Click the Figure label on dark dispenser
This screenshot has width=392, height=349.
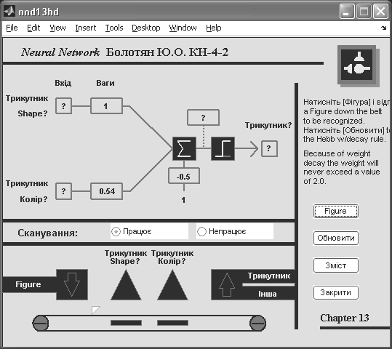coord(28,284)
